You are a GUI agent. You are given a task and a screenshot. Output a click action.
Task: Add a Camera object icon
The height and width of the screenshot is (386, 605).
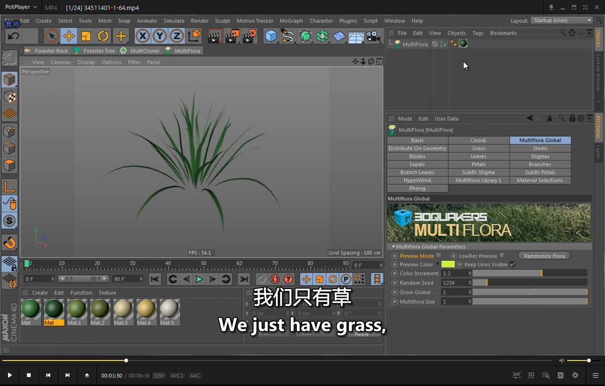tap(373, 36)
